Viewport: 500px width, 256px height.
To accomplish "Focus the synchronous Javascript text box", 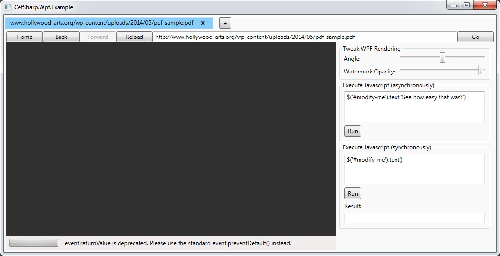I will 415,169.
